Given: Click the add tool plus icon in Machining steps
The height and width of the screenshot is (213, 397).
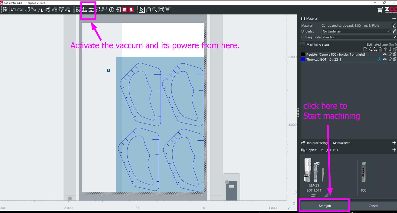Looking at the screenshot, I should (375, 49).
